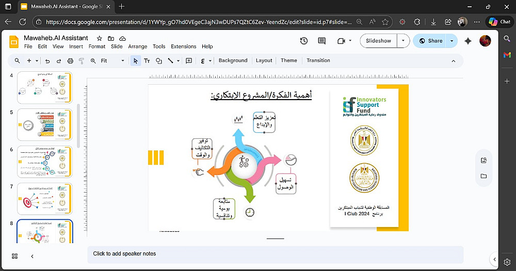This screenshot has width=516, height=271.
Task: Open the Insert menu
Action: pyautogui.click(x=76, y=46)
